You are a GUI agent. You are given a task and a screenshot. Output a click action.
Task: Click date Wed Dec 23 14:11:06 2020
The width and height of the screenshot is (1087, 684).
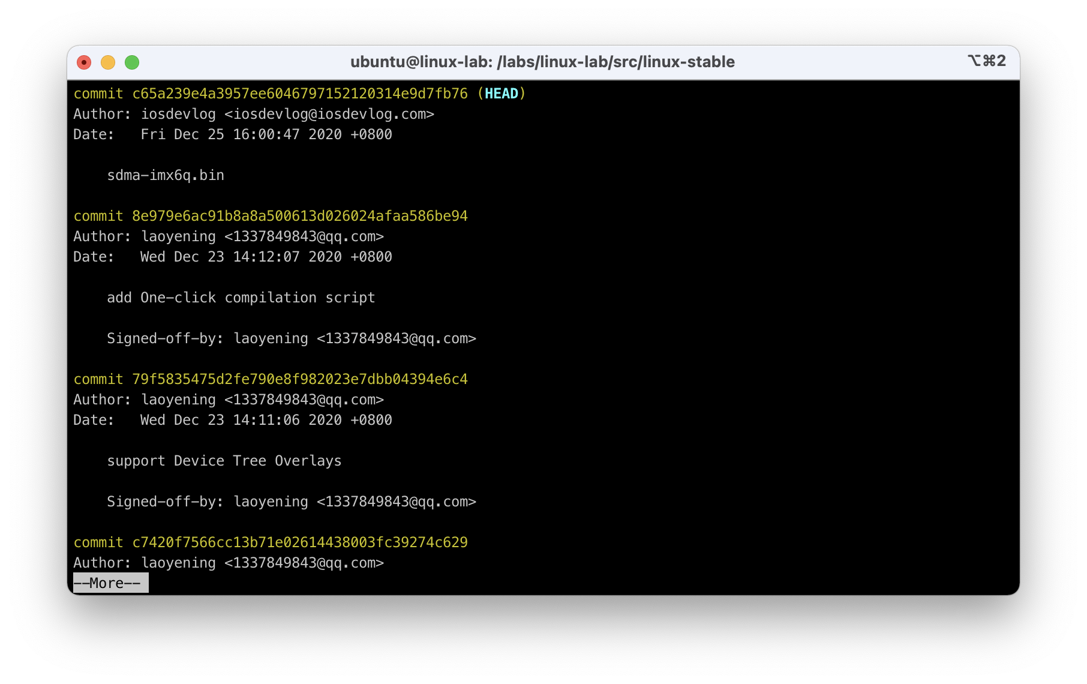pos(241,420)
